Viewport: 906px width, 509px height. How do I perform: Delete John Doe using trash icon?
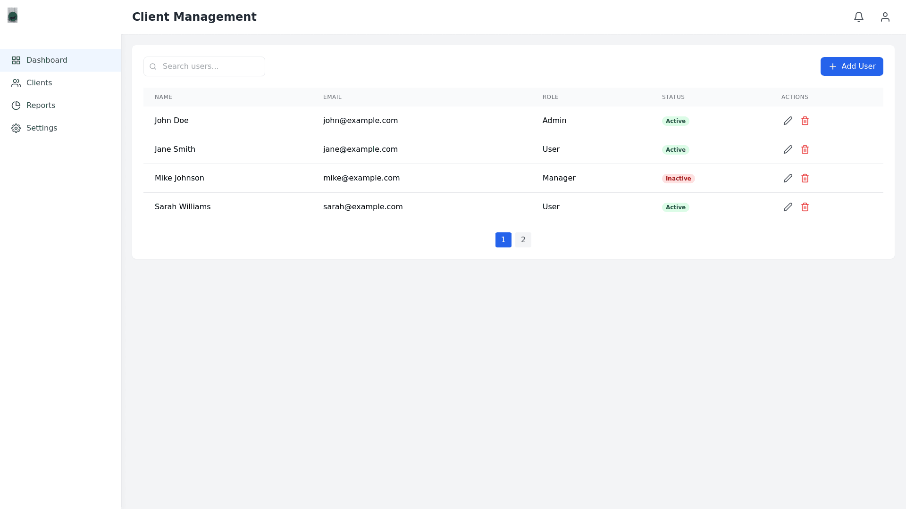(x=805, y=121)
